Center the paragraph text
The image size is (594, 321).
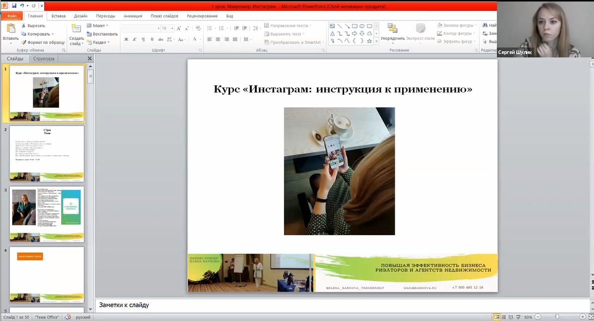pos(218,39)
